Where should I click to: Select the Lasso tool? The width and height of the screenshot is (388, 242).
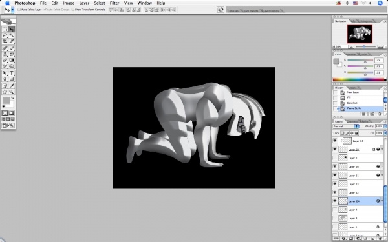5,35
